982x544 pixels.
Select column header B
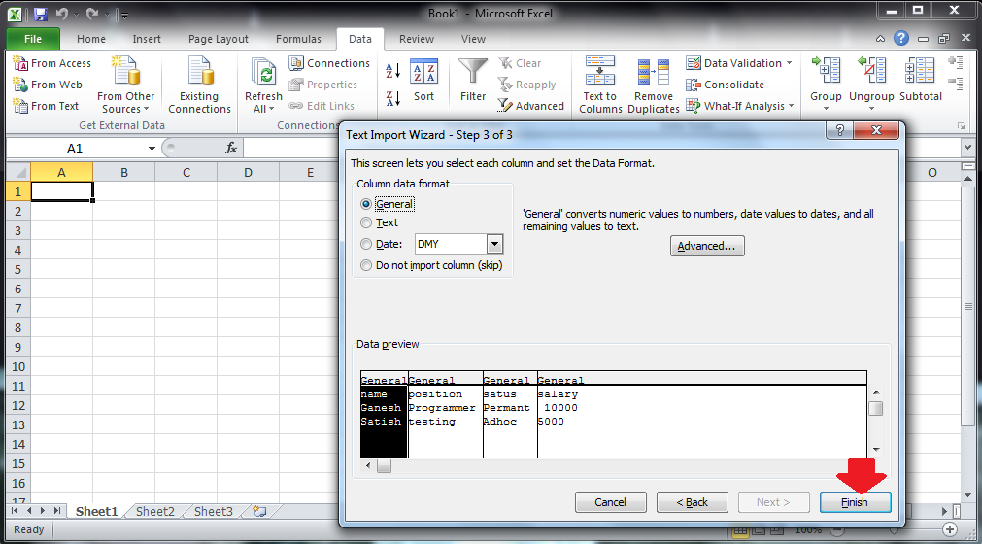pos(124,173)
